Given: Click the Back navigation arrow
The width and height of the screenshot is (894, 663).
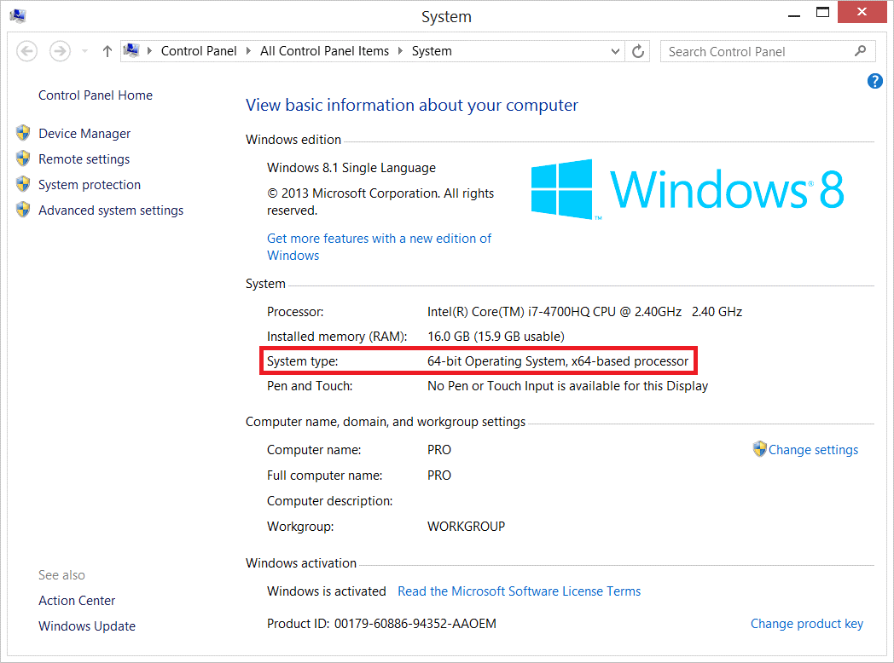Looking at the screenshot, I should (x=26, y=51).
